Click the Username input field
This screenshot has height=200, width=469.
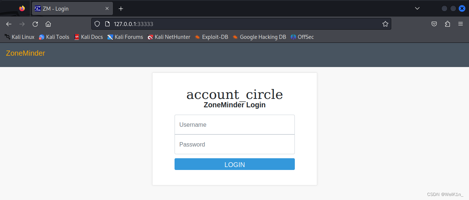pos(235,125)
